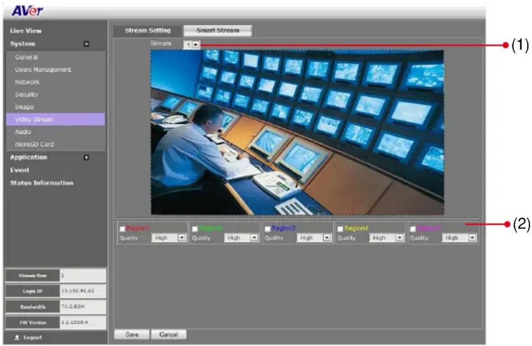Click the Cancel button
532x346 pixels.
[x=168, y=335]
